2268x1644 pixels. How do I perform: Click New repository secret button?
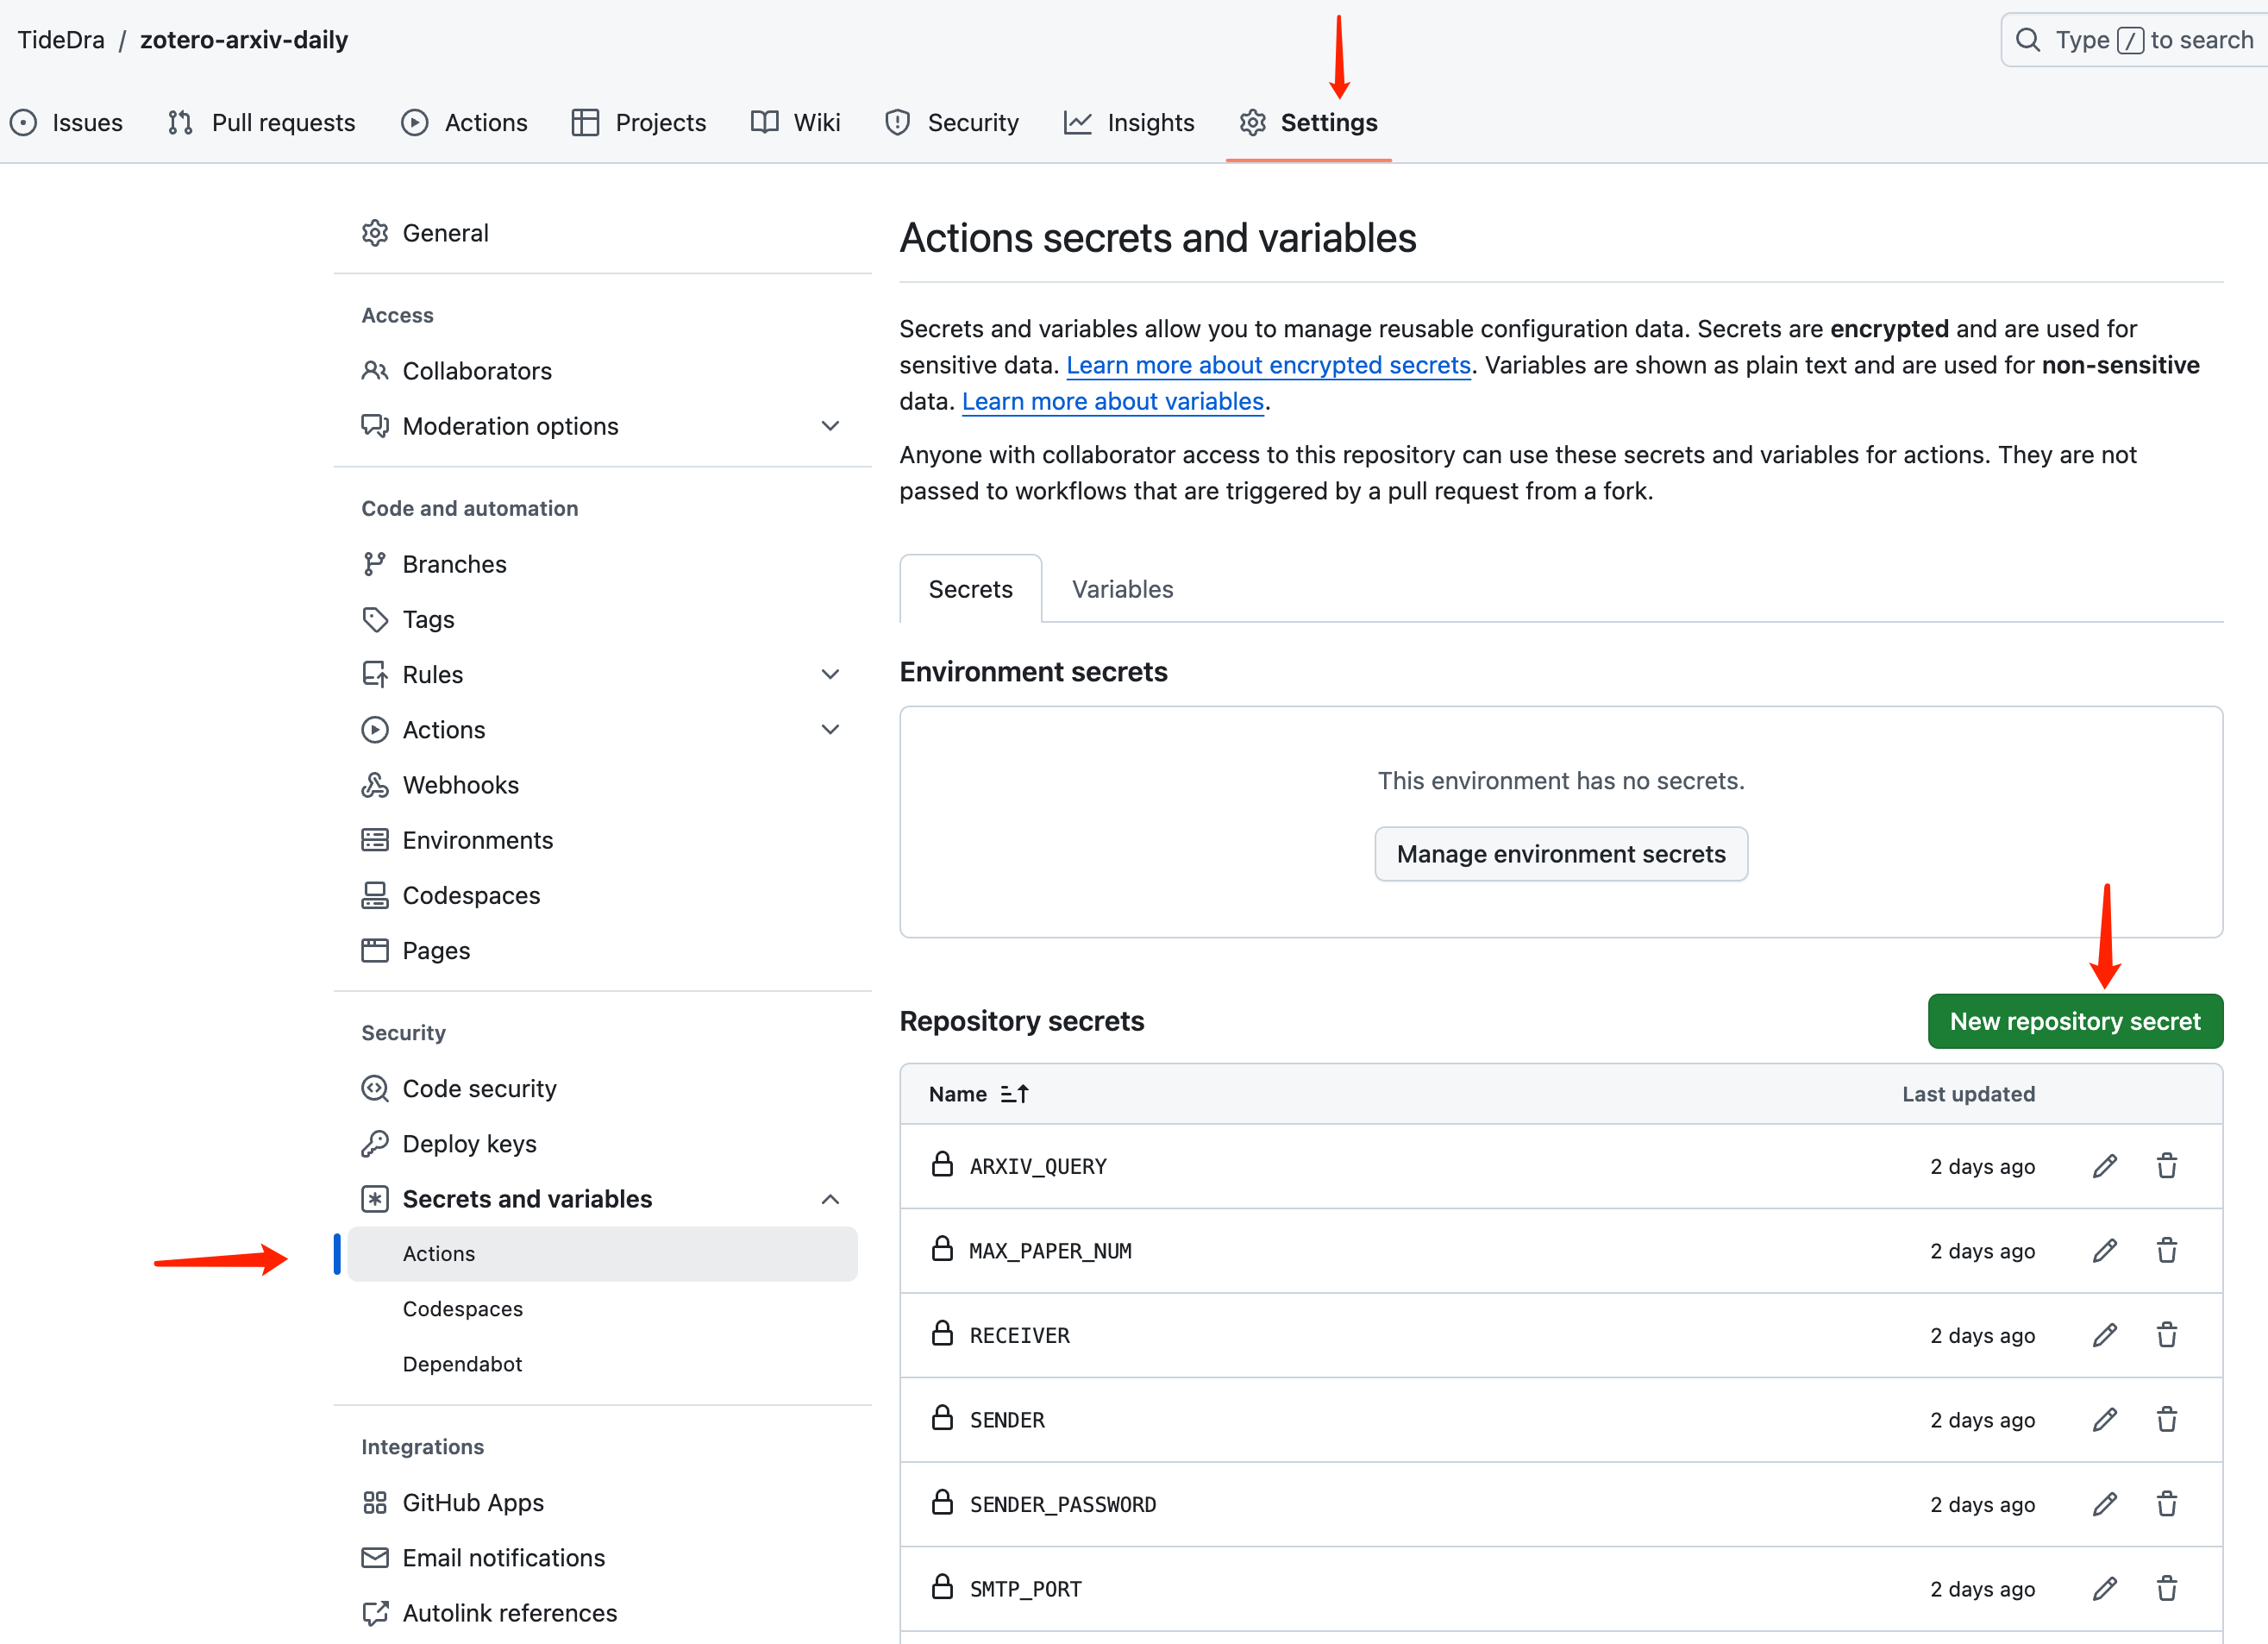[2074, 1021]
